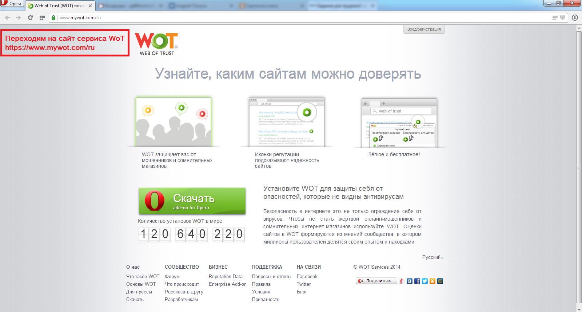Open the Вопросы и ответы link

[272, 276]
